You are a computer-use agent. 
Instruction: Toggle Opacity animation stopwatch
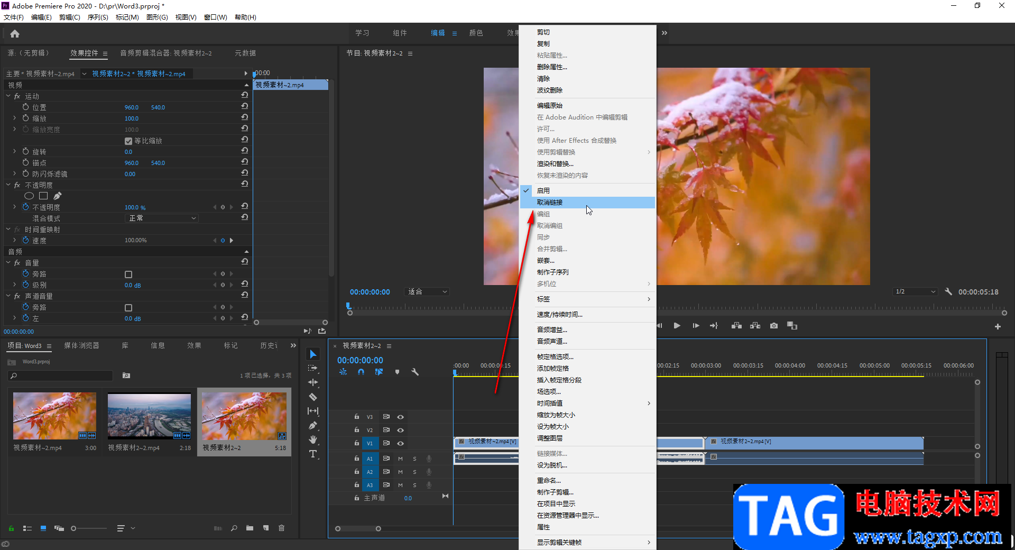point(25,207)
